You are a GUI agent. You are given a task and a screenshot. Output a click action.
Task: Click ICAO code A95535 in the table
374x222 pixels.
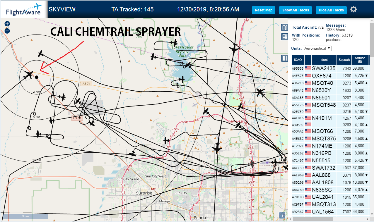[297, 68]
